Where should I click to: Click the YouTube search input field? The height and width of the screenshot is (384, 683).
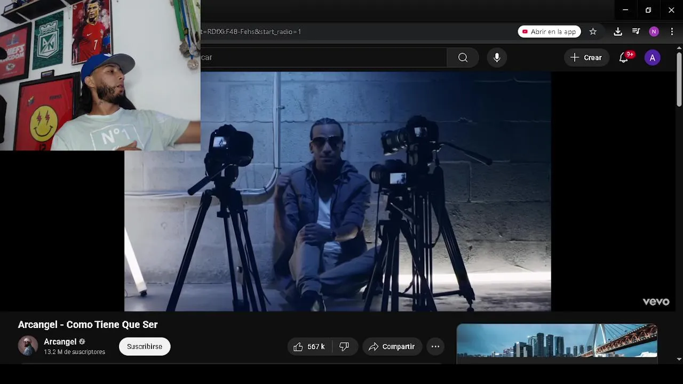(323, 58)
